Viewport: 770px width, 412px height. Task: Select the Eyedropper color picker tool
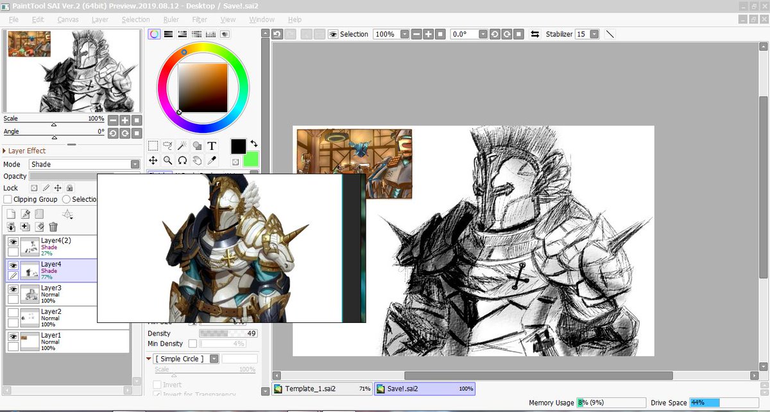point(212,160)
